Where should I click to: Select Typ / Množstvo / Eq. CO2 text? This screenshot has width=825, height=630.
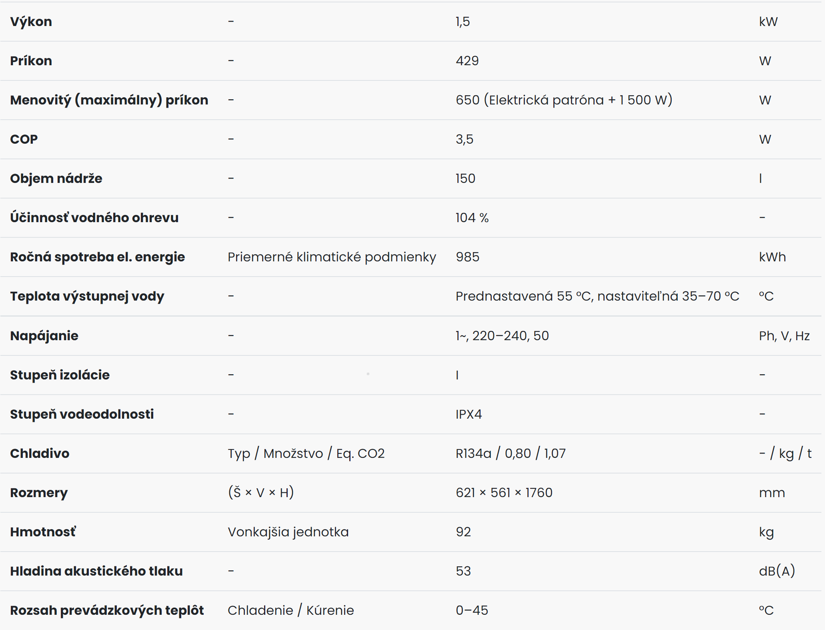(x=306, y=453)
